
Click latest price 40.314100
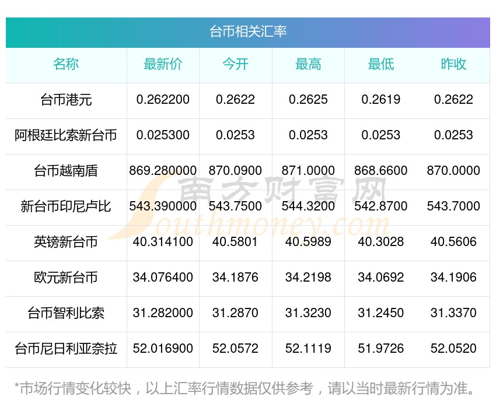[163, 242]
